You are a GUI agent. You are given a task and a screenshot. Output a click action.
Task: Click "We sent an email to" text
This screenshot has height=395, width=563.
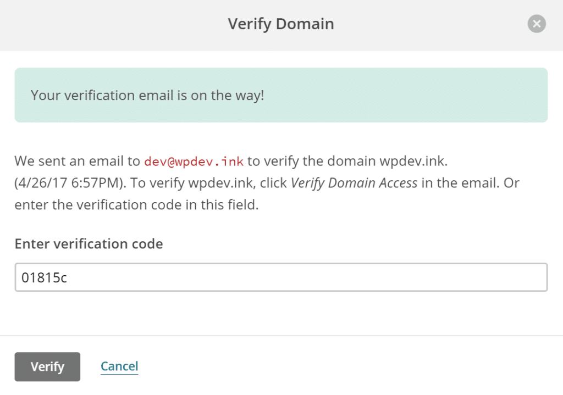coord(78,162)
